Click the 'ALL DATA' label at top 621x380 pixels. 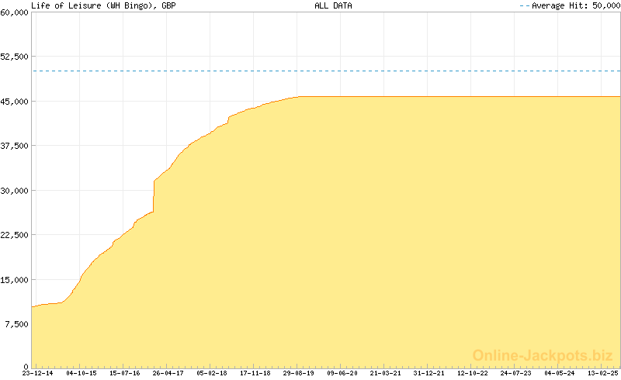pyautogui.click(x=333, y=5)
